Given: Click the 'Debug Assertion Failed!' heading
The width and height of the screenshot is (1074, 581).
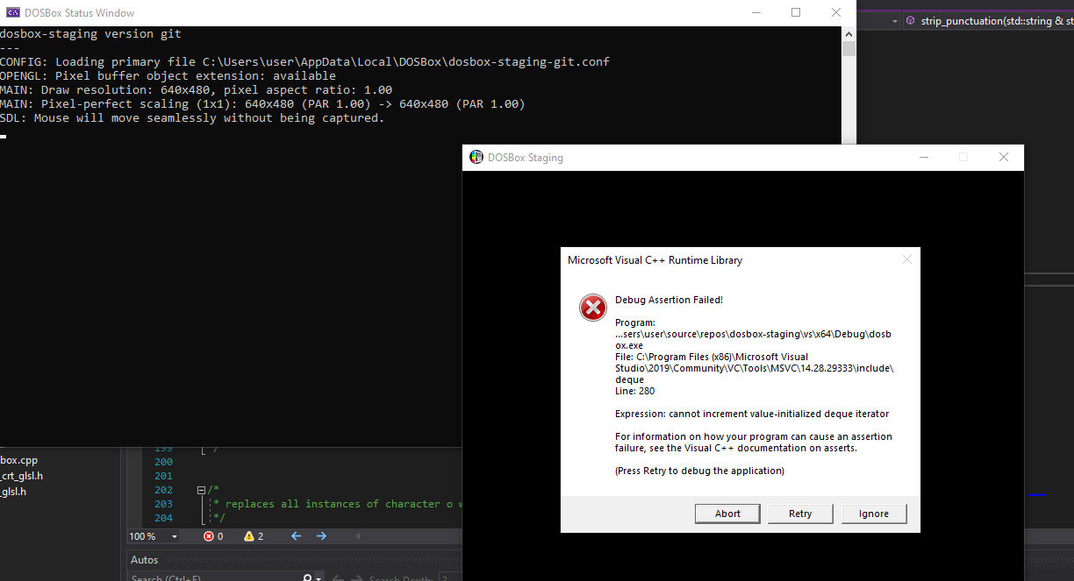Looking at the screenshot, I should (x=669, y=300).
